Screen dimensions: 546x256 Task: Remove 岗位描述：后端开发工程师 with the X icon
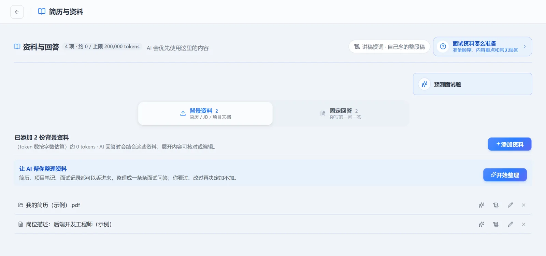pos(523,224)
